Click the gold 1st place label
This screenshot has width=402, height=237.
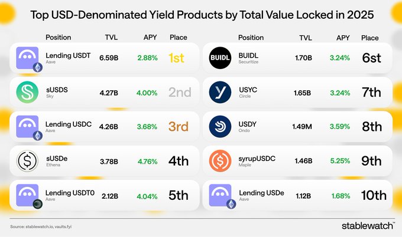coord(179,58)
